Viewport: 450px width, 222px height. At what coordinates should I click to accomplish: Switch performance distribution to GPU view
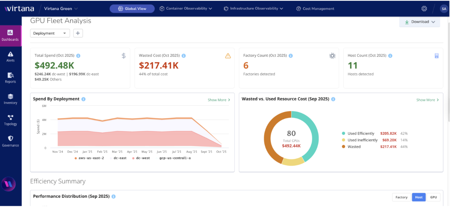coord(434,197)
